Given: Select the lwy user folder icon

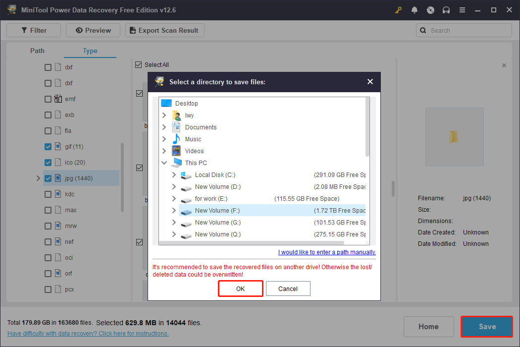Looking at the screenshot, I should point(176,115).
